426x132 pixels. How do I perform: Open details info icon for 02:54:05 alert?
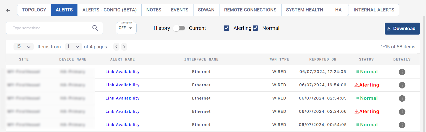(x=402, y=98)
